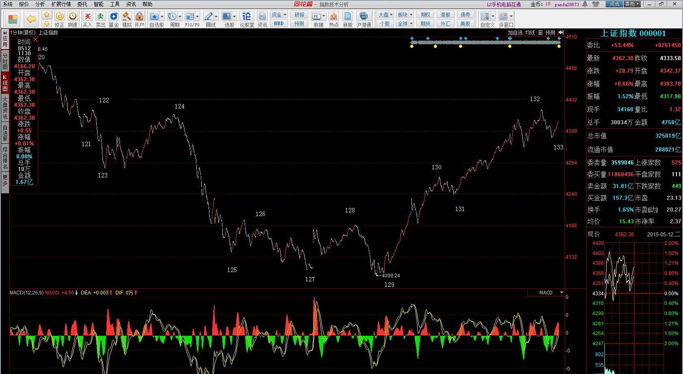
Task: Toggle the 均线 moving average display
Action: (x=530, y=32)
